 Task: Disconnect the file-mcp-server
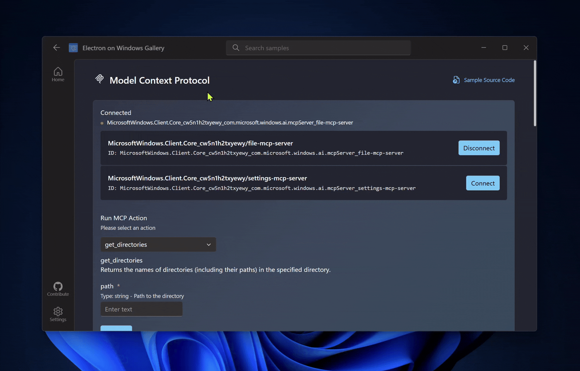(479, 148)
